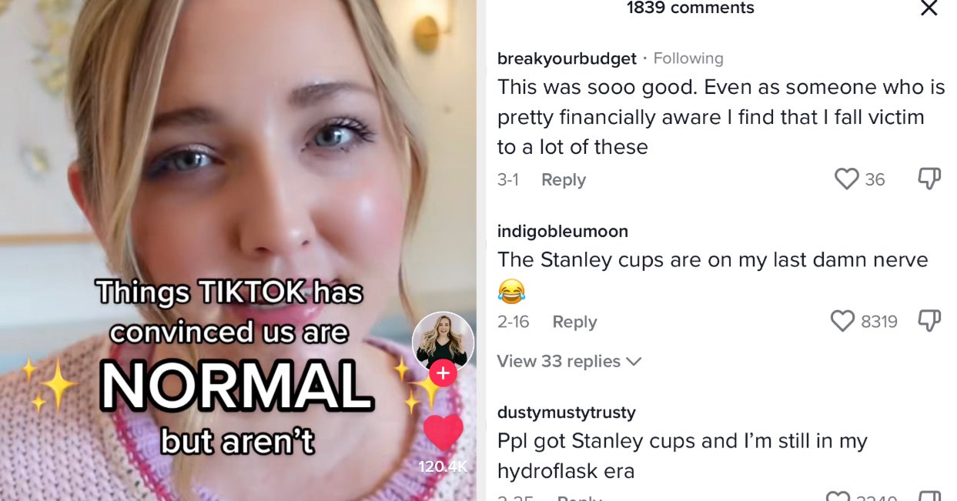Open breakyourbudget's profile from username
The image size is (957, 501).
[x=567, y=58]
